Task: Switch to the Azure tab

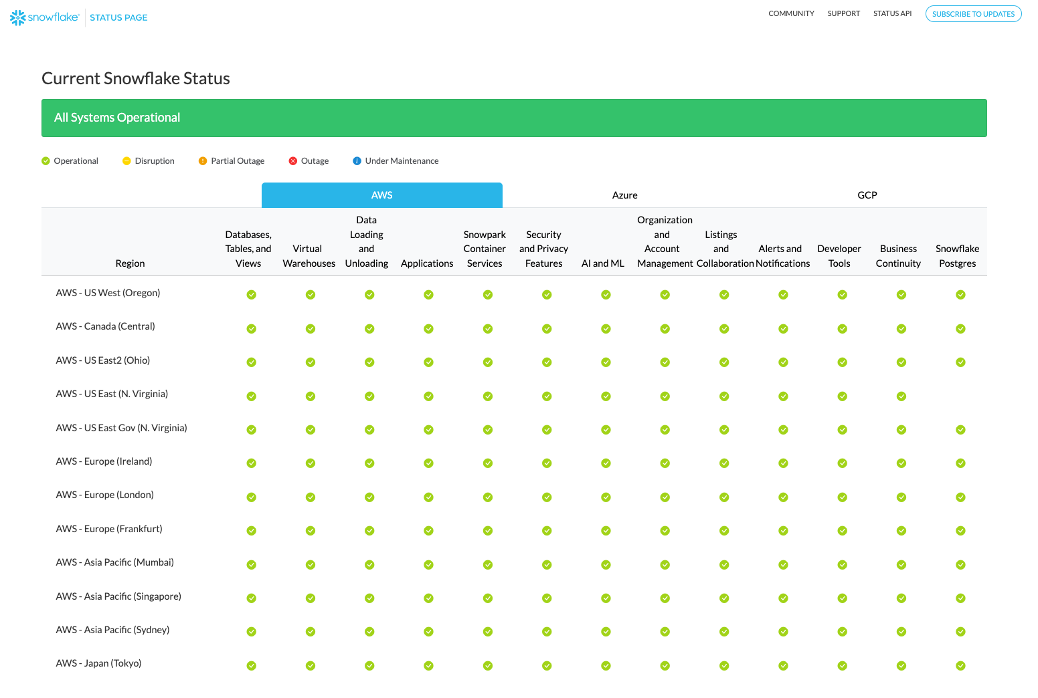Action: (625, 195)
